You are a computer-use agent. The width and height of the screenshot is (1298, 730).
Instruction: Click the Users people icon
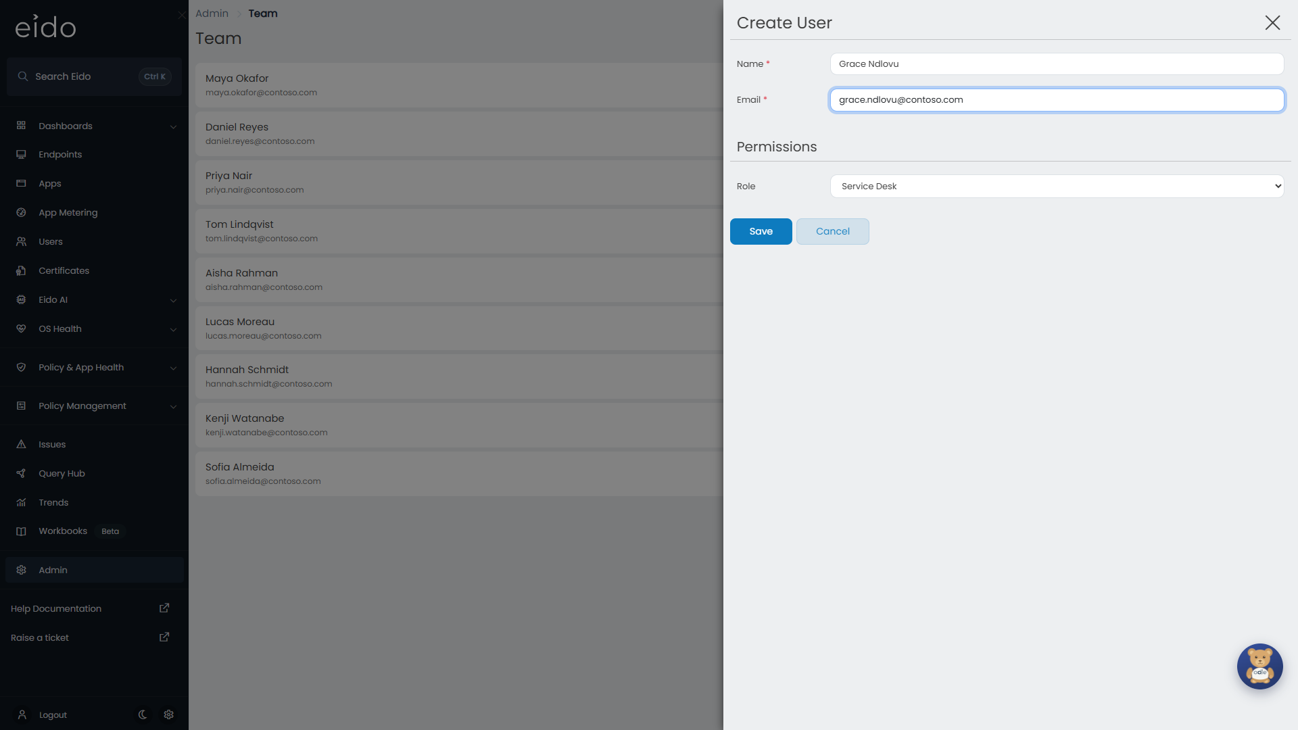[21, 242]
